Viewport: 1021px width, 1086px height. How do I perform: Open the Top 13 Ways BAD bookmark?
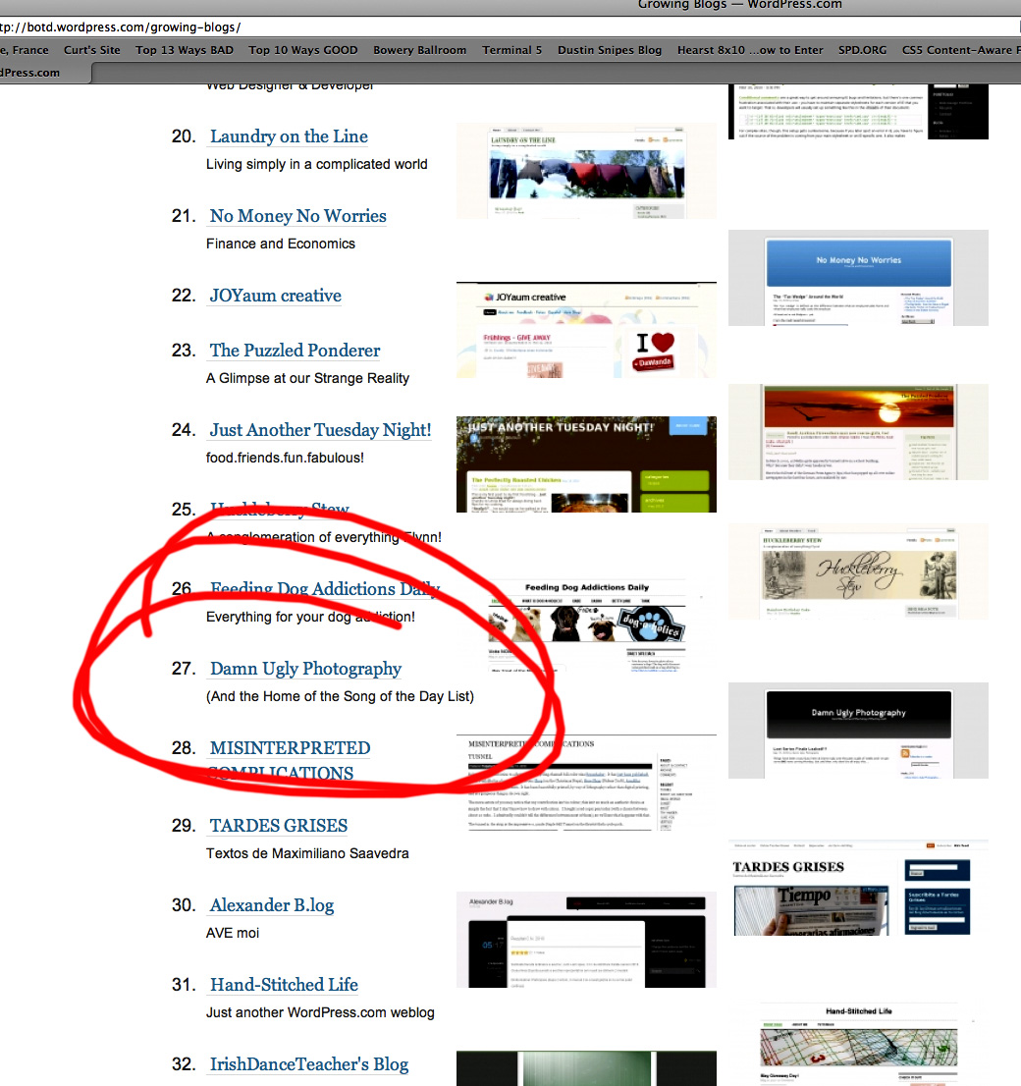pos(185,50)
